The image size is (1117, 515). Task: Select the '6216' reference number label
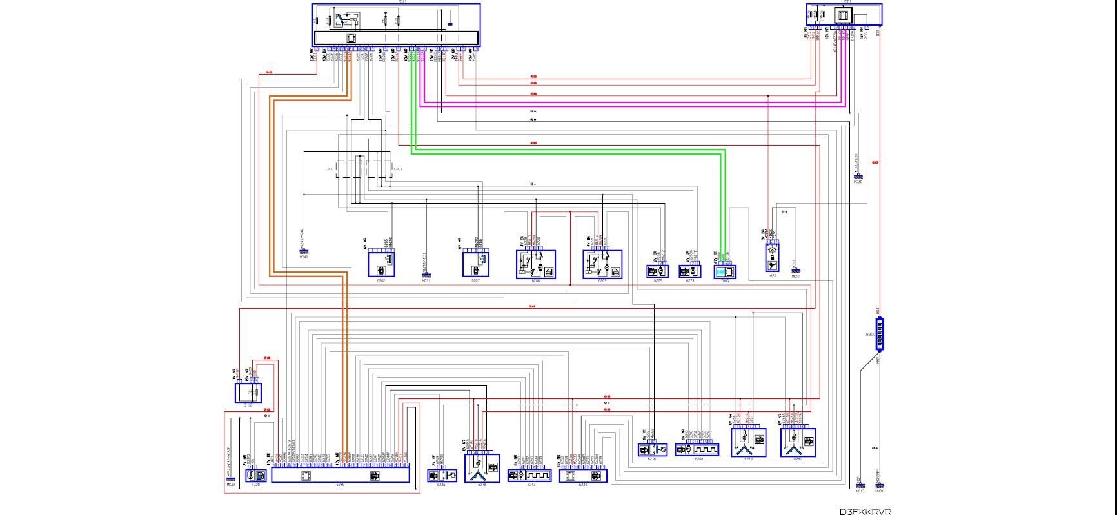[x=482, y=485]
